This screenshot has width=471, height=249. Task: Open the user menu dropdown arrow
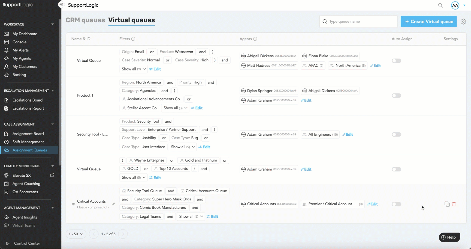coord(464,5)
